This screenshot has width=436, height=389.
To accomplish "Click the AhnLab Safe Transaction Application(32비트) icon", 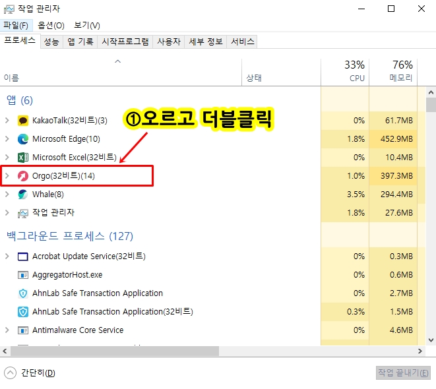I will click(23, 312).
